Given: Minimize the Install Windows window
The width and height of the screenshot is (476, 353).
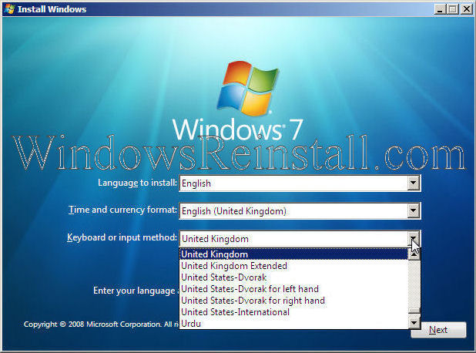Looking at the screenshot, I should (439, 9).
